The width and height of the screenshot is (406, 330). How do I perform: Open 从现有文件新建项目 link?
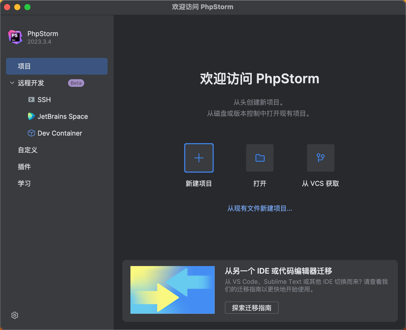[x=260, y=208]
